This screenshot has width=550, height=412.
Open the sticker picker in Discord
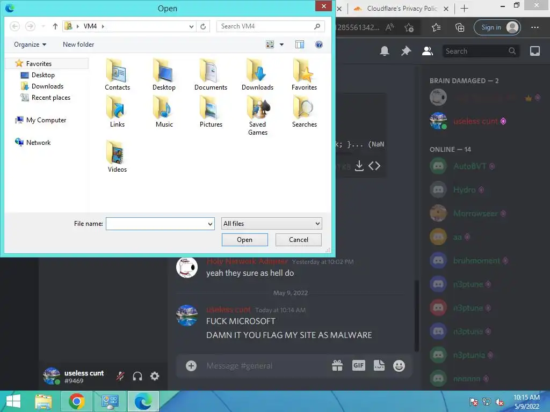(x=379, y=366)
